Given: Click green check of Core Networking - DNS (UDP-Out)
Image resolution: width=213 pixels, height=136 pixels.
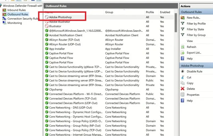Looking at the screenshot, I should [x=47, y=107].
